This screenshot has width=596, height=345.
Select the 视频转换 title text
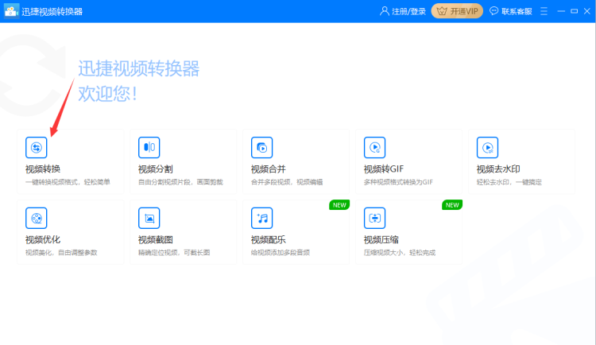click(43, 169)
